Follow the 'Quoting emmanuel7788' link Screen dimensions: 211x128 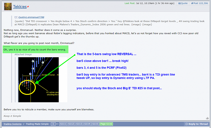31,17
